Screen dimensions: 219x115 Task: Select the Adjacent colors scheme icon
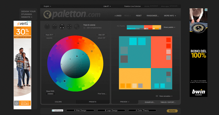click(x=54, y=26)
